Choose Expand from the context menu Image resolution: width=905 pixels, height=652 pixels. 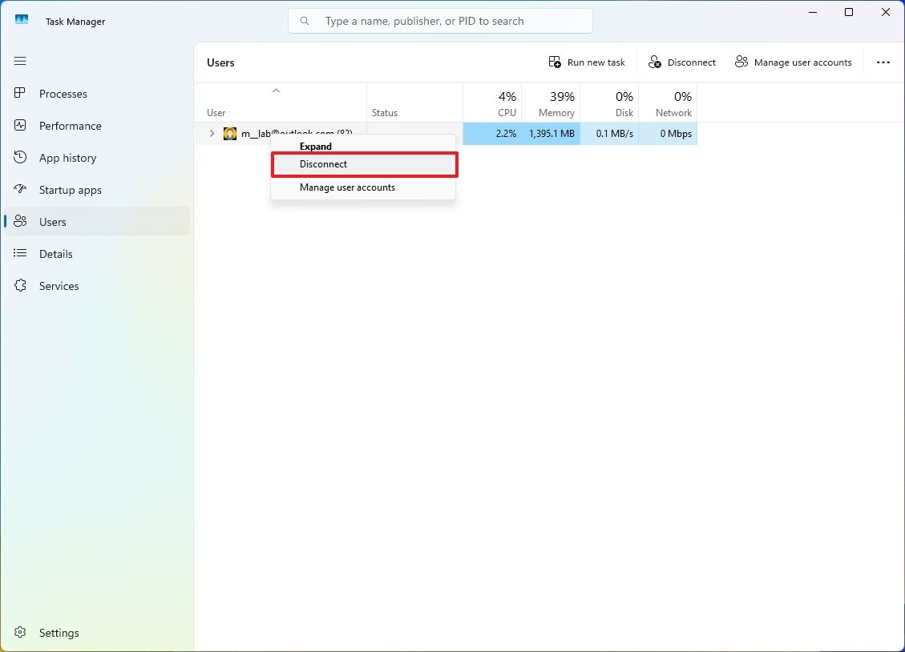(x=315, y=147)
